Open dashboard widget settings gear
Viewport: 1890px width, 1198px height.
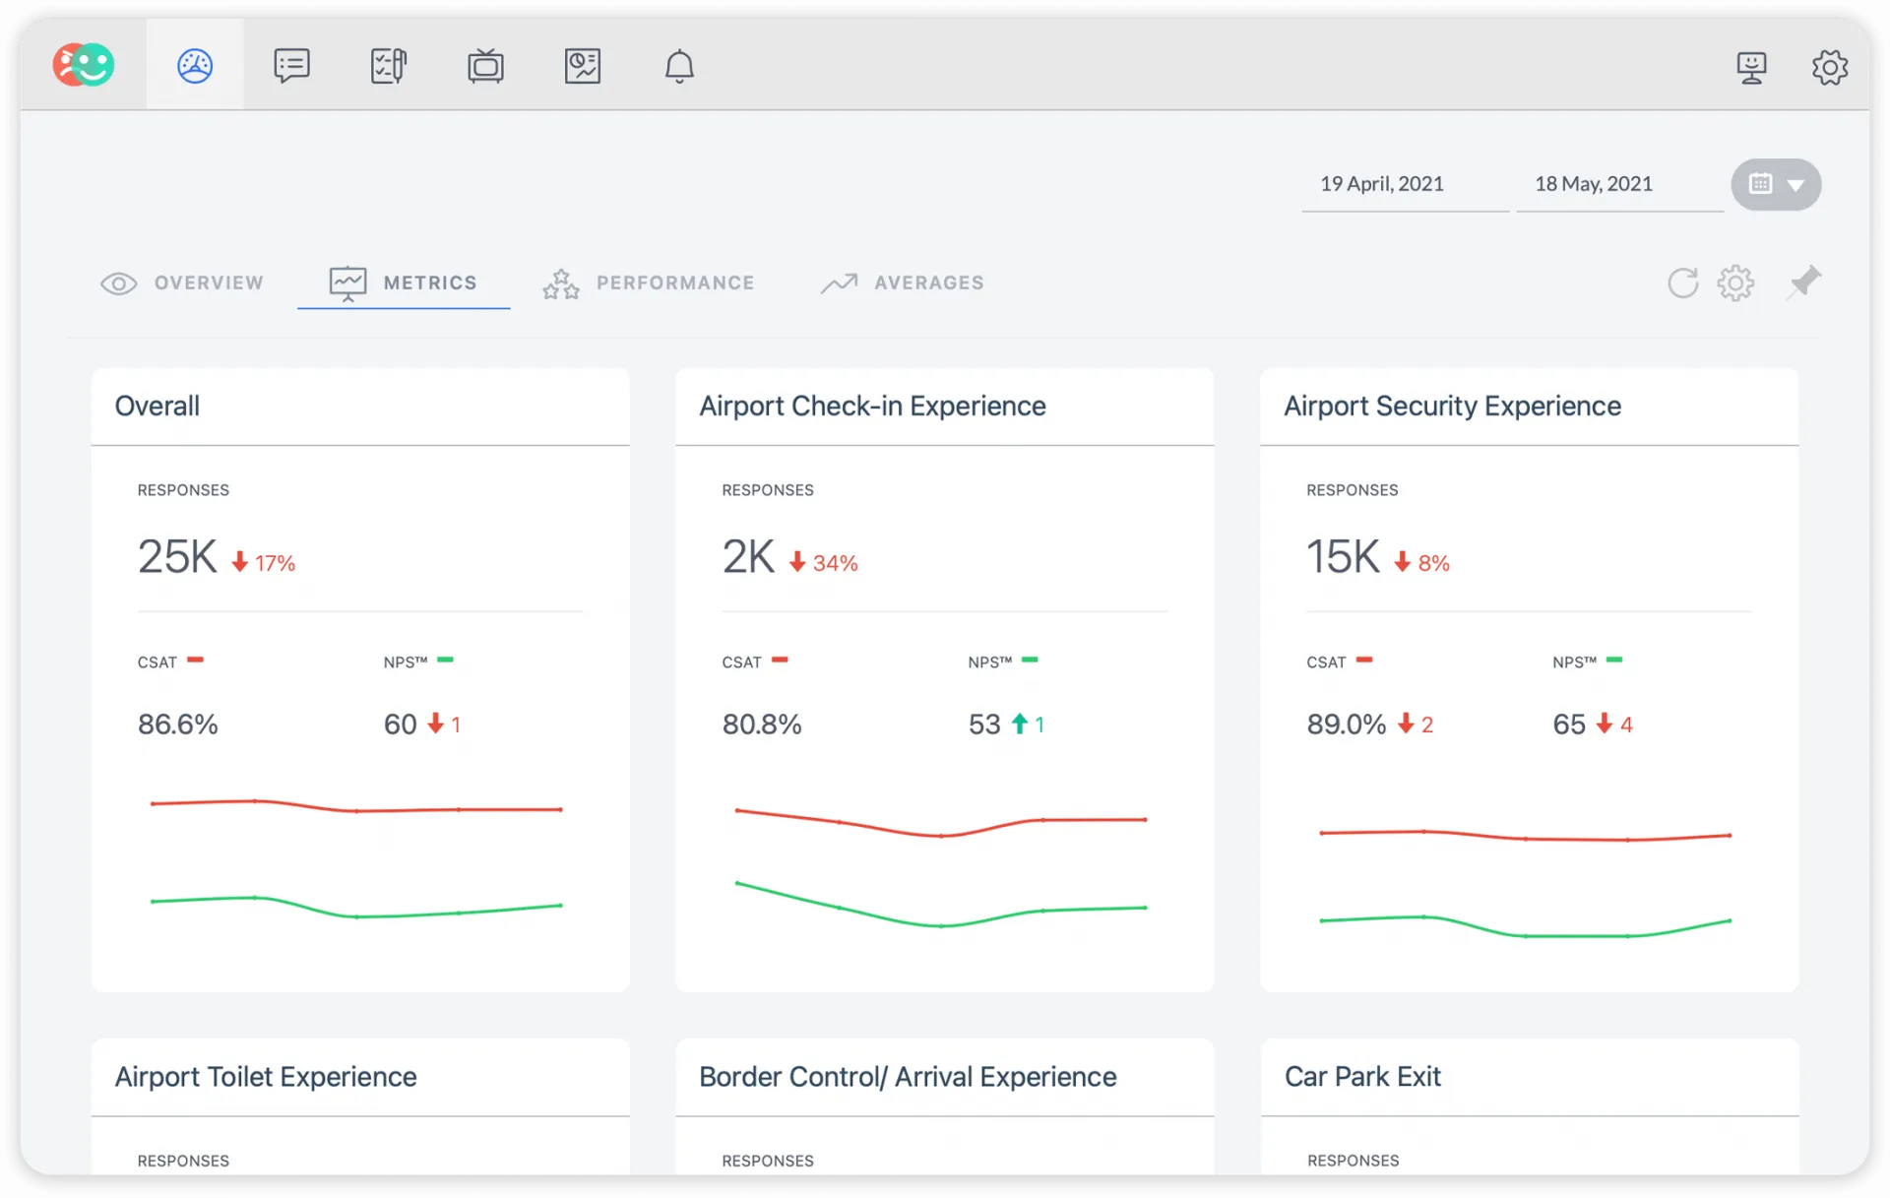point(1735,283)
